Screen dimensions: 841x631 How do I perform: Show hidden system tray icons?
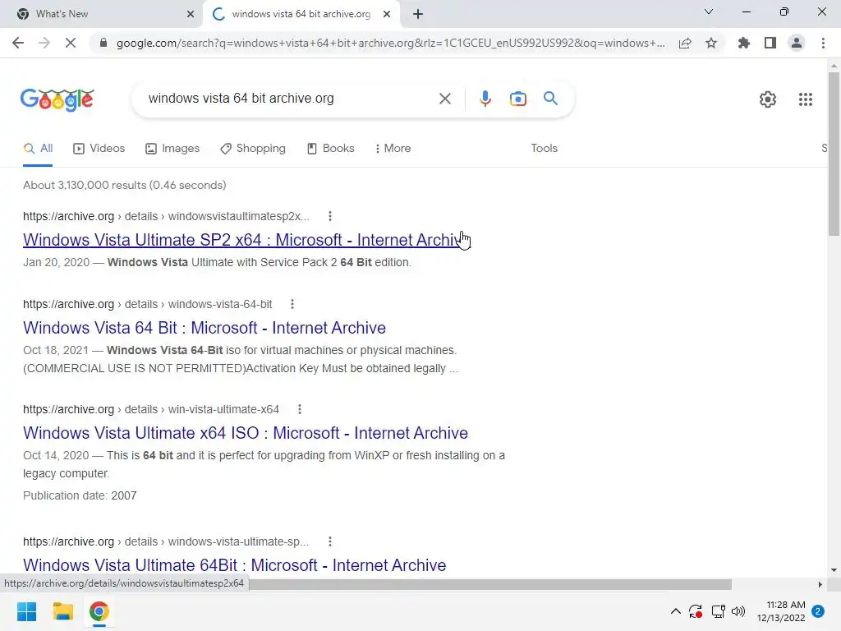[676, 611]
